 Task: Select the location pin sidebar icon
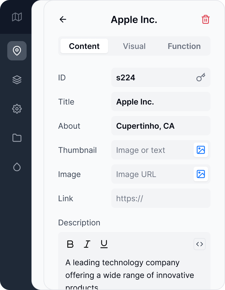[17, 51]
